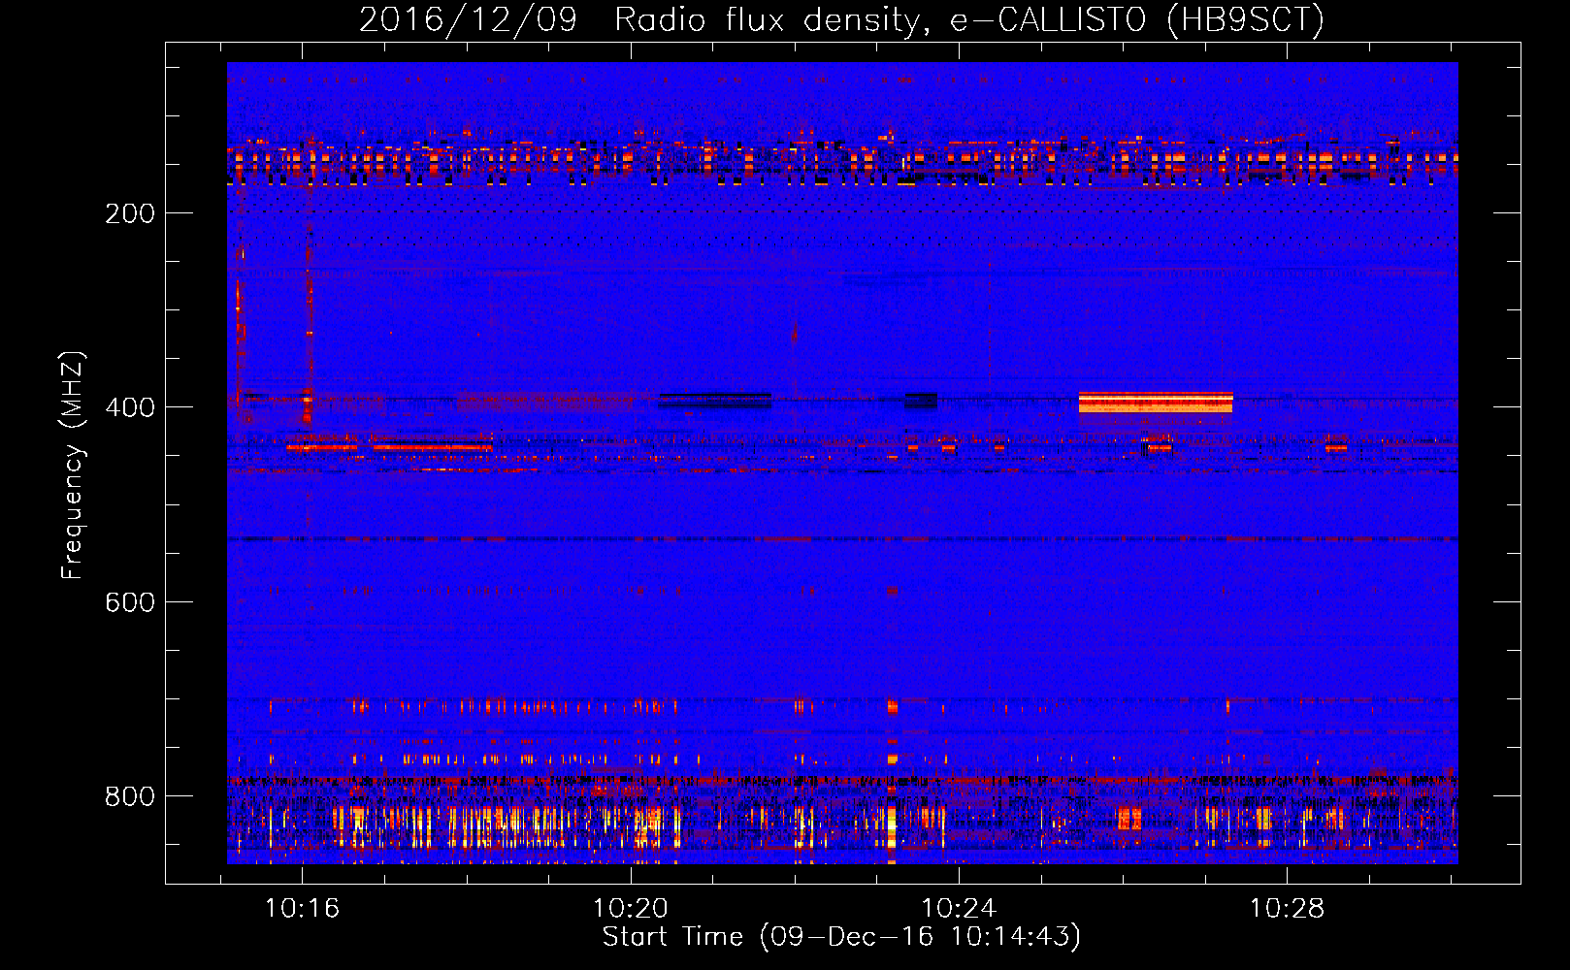Click the 10:28 time tick label
The image size is (1570, 970).
pos(1287,909)
